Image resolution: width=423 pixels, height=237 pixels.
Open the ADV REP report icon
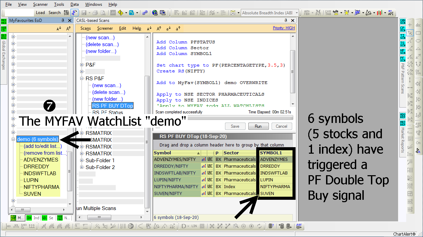(x=402, y=116)
